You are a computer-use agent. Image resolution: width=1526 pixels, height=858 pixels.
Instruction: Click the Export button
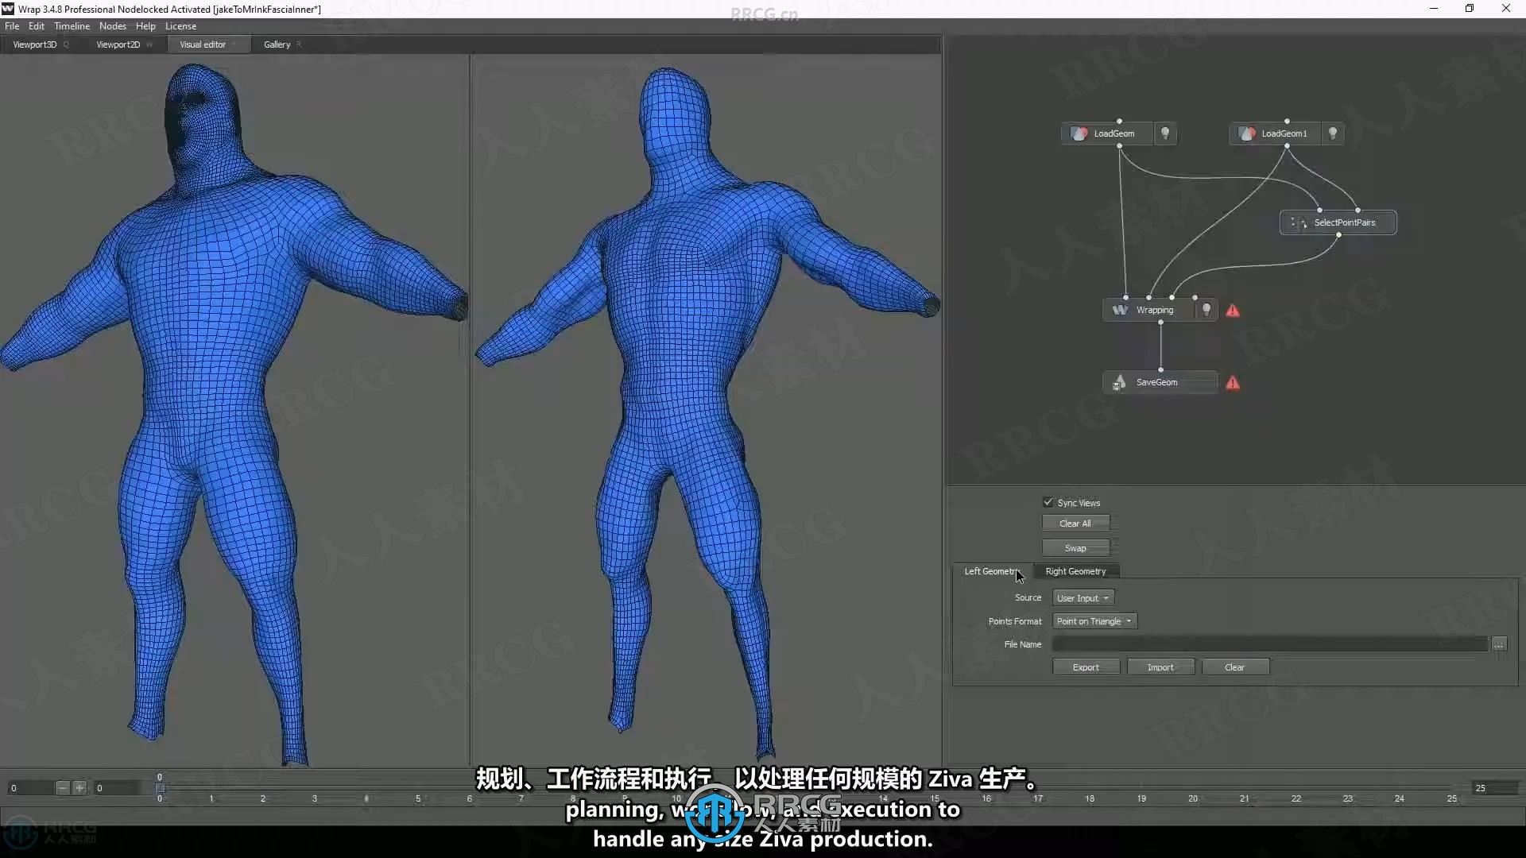(x=1086, y=667)
